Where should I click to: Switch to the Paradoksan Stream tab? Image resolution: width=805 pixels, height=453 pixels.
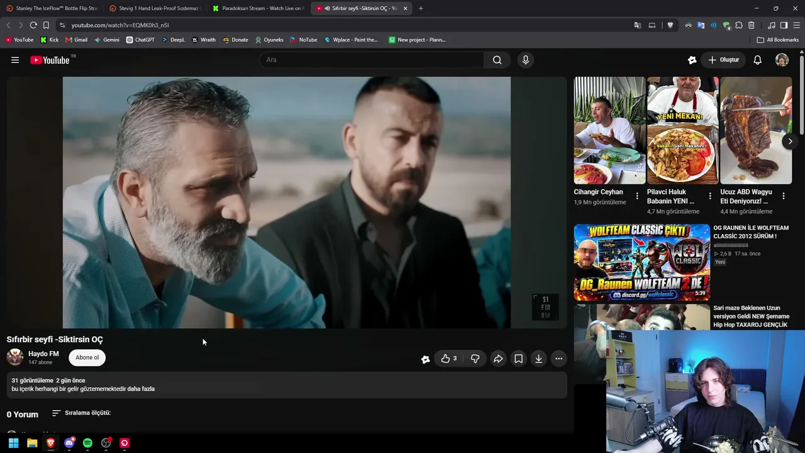pyautogui.click(x=258, y=8)
